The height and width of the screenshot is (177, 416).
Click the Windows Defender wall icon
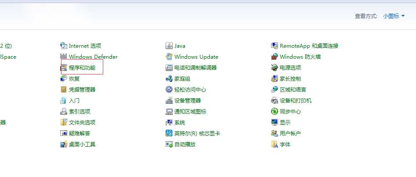click(64, 57)
